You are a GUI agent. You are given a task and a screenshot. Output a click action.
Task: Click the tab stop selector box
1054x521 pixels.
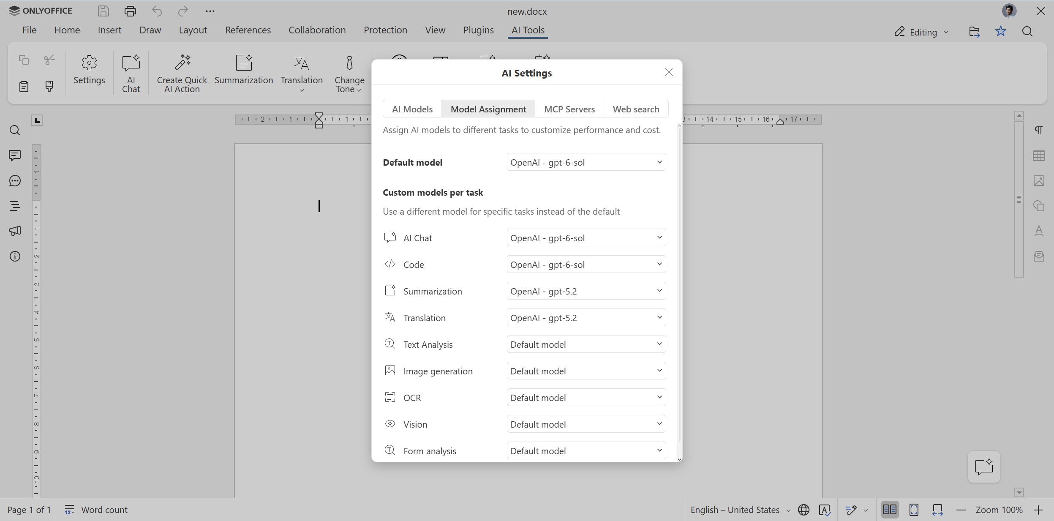coord(37,121)
